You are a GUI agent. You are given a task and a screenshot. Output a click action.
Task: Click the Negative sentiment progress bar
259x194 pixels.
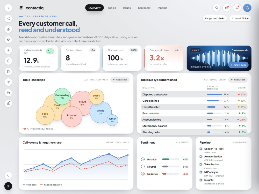pyautogui.click(x=170, y=174)
